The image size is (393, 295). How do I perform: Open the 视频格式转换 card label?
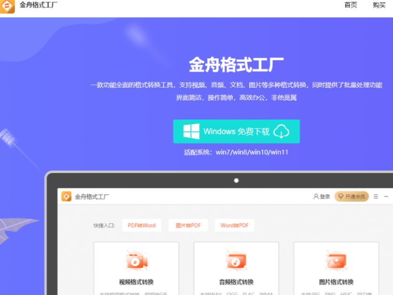pyautogui.click(x=136, y=282)
